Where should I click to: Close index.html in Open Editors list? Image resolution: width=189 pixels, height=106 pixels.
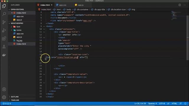click(12, 13)
